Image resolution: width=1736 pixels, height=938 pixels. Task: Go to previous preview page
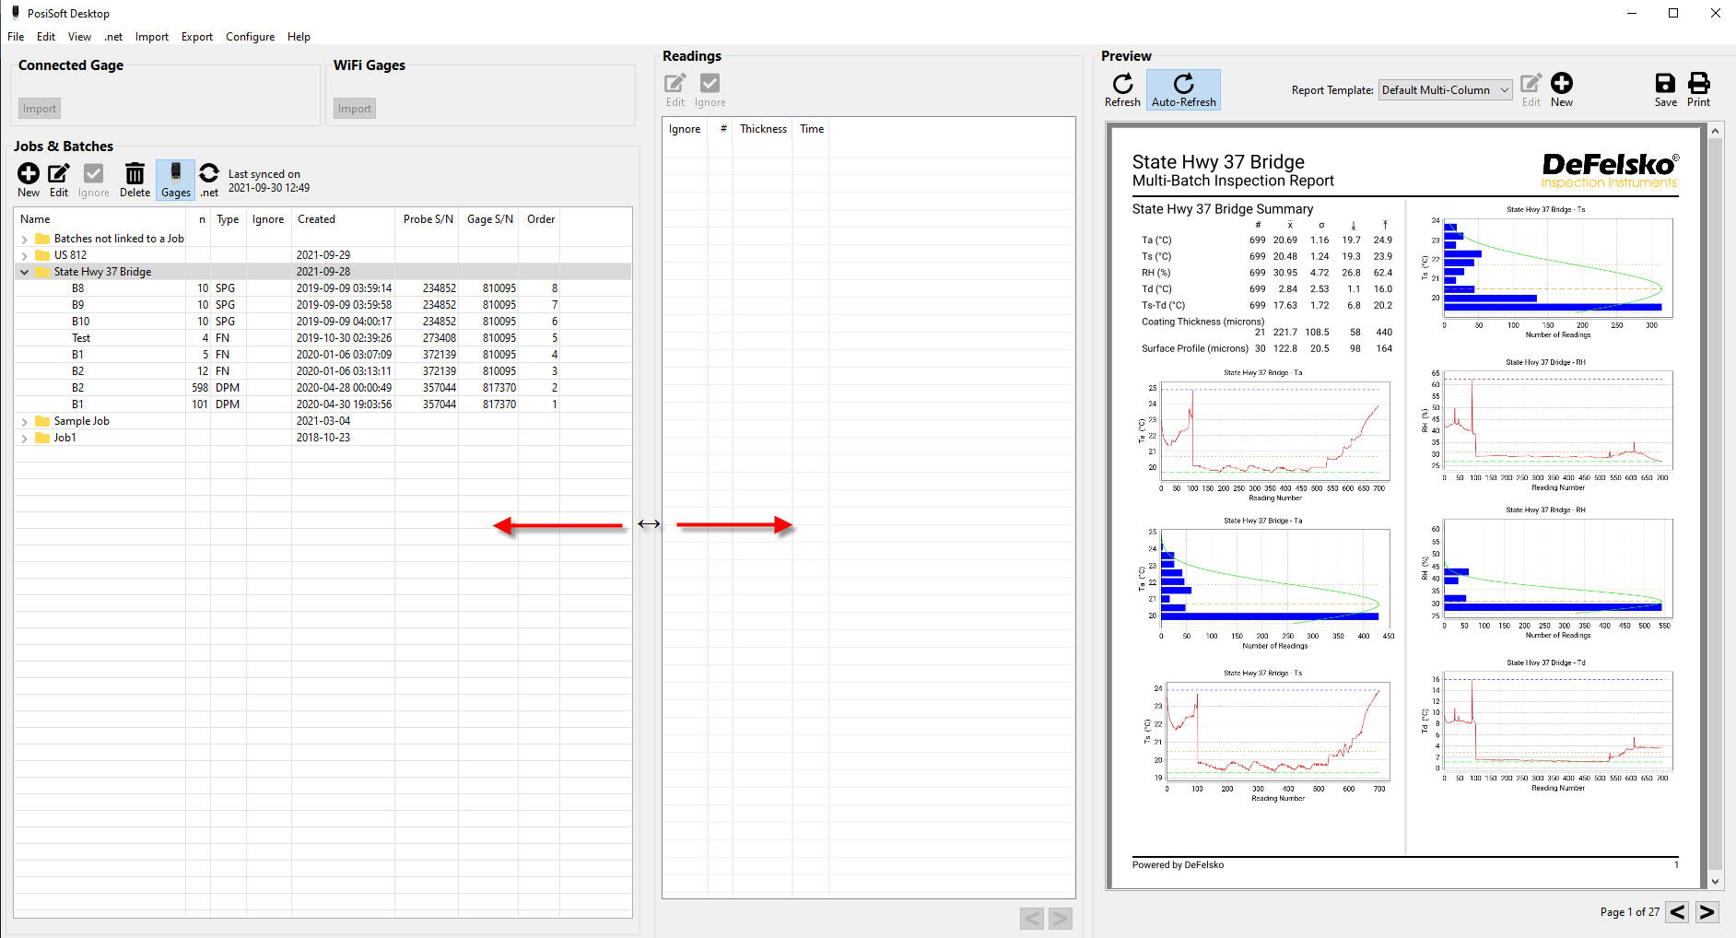coord(1678,912)
